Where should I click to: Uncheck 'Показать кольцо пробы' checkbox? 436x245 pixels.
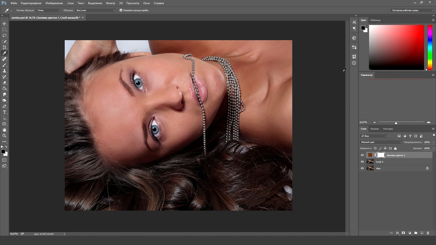121,10
